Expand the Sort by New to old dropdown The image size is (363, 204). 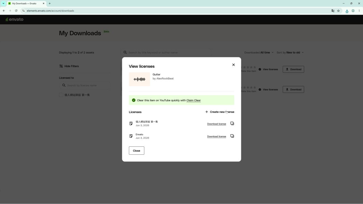(290, 52)
